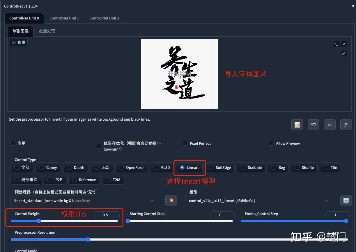Select the 全部 control type
The height and width of the screenshot is (252, 356).
pos(22,167)
